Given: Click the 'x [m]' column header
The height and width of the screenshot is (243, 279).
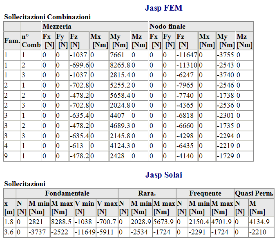Looking at the screenshot, I should [9, 207].
